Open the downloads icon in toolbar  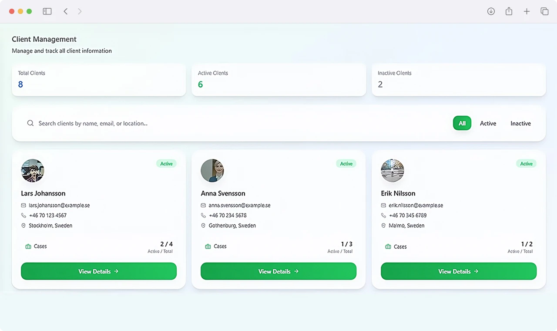coord(491,11)
